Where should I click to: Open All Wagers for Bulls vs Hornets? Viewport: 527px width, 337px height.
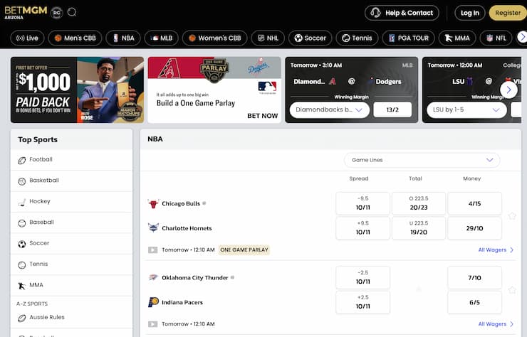point(496,250)
